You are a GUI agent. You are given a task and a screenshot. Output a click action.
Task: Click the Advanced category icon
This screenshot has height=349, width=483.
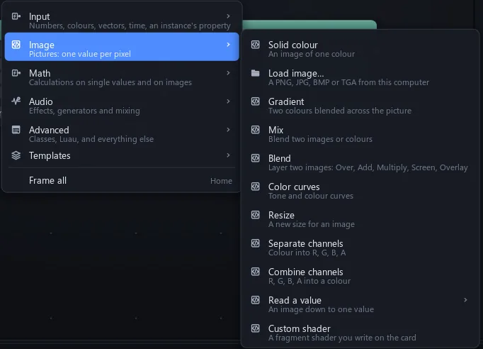[16, 130]
